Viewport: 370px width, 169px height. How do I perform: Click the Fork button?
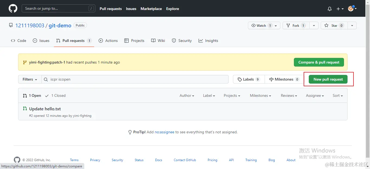pos(296,25)
